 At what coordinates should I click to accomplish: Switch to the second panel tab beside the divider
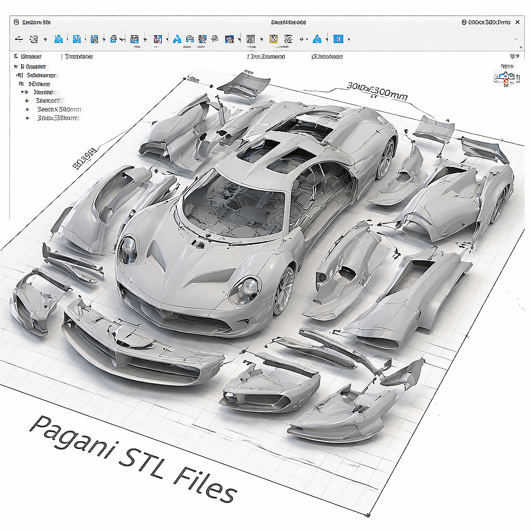point(79,57)
